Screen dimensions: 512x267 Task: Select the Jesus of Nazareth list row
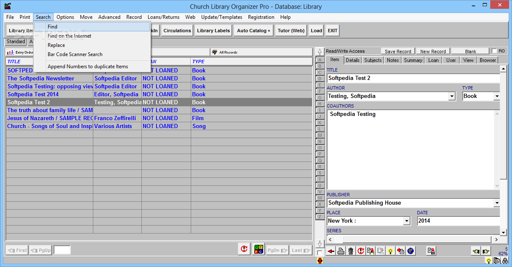(x=159, y=118)
